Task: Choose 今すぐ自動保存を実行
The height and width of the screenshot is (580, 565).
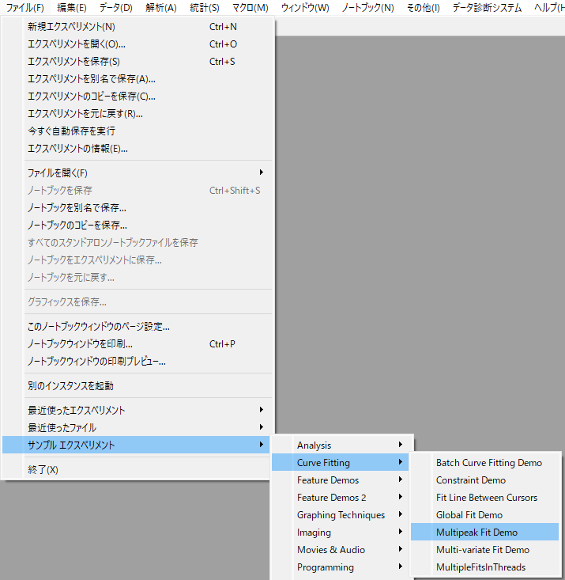Action: point(137,131)
